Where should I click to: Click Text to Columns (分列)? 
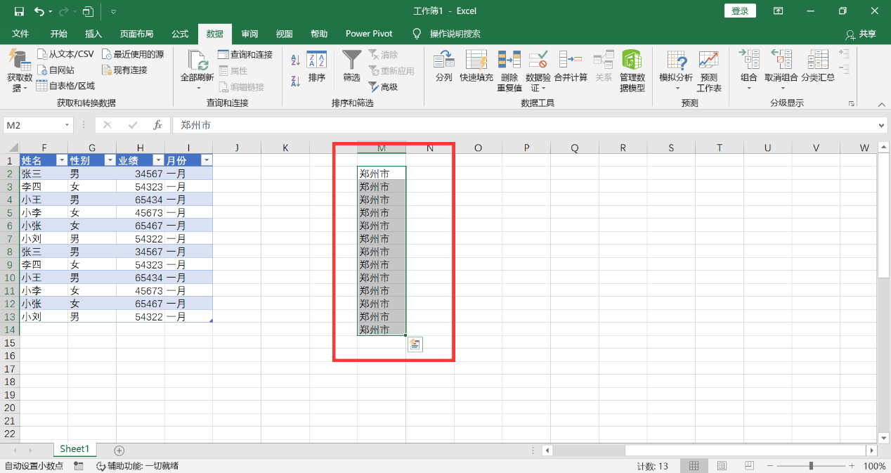pyautogui.click(x=444, y=66)
